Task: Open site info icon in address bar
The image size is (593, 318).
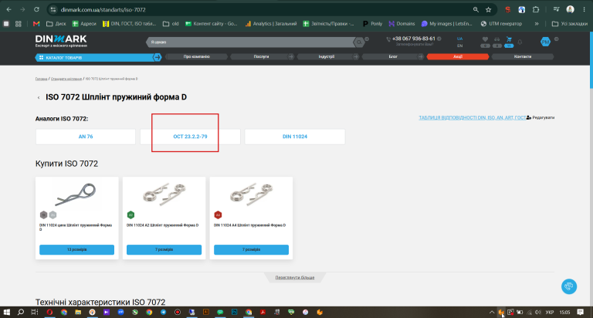Action: [53, 9]
